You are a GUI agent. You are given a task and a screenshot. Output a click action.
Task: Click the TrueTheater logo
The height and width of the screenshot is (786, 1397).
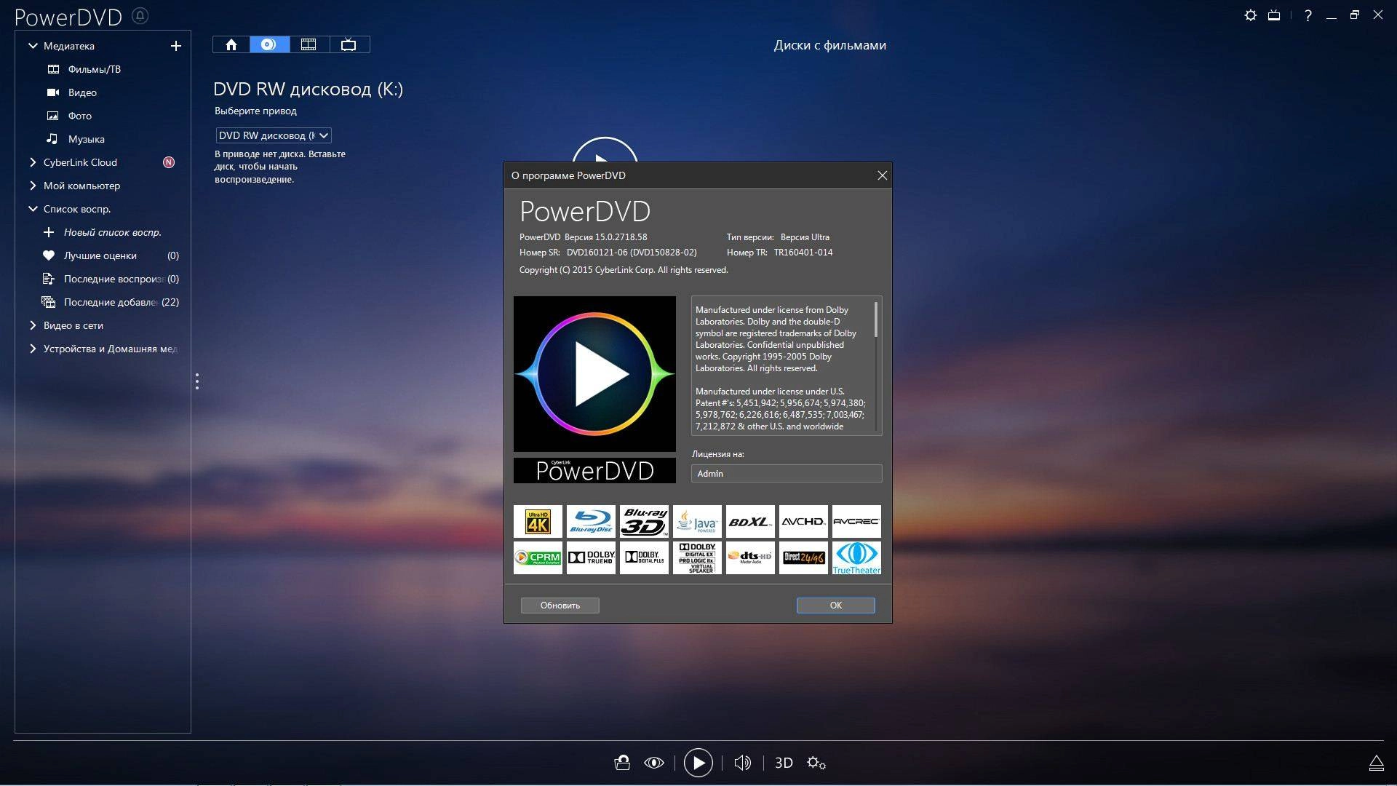click(x=856, y=557)
